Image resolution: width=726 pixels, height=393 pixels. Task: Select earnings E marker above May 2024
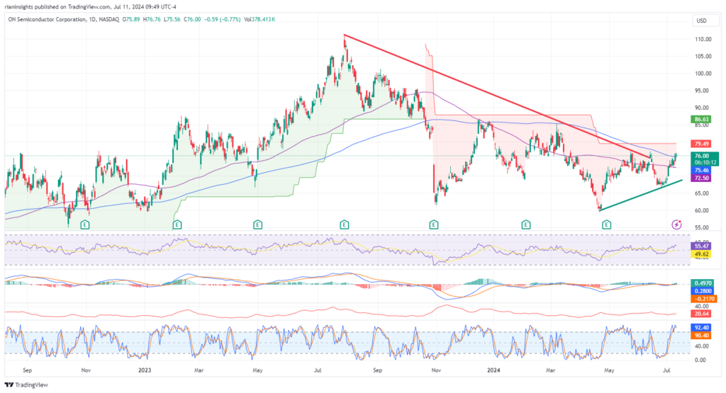[607, 224]
